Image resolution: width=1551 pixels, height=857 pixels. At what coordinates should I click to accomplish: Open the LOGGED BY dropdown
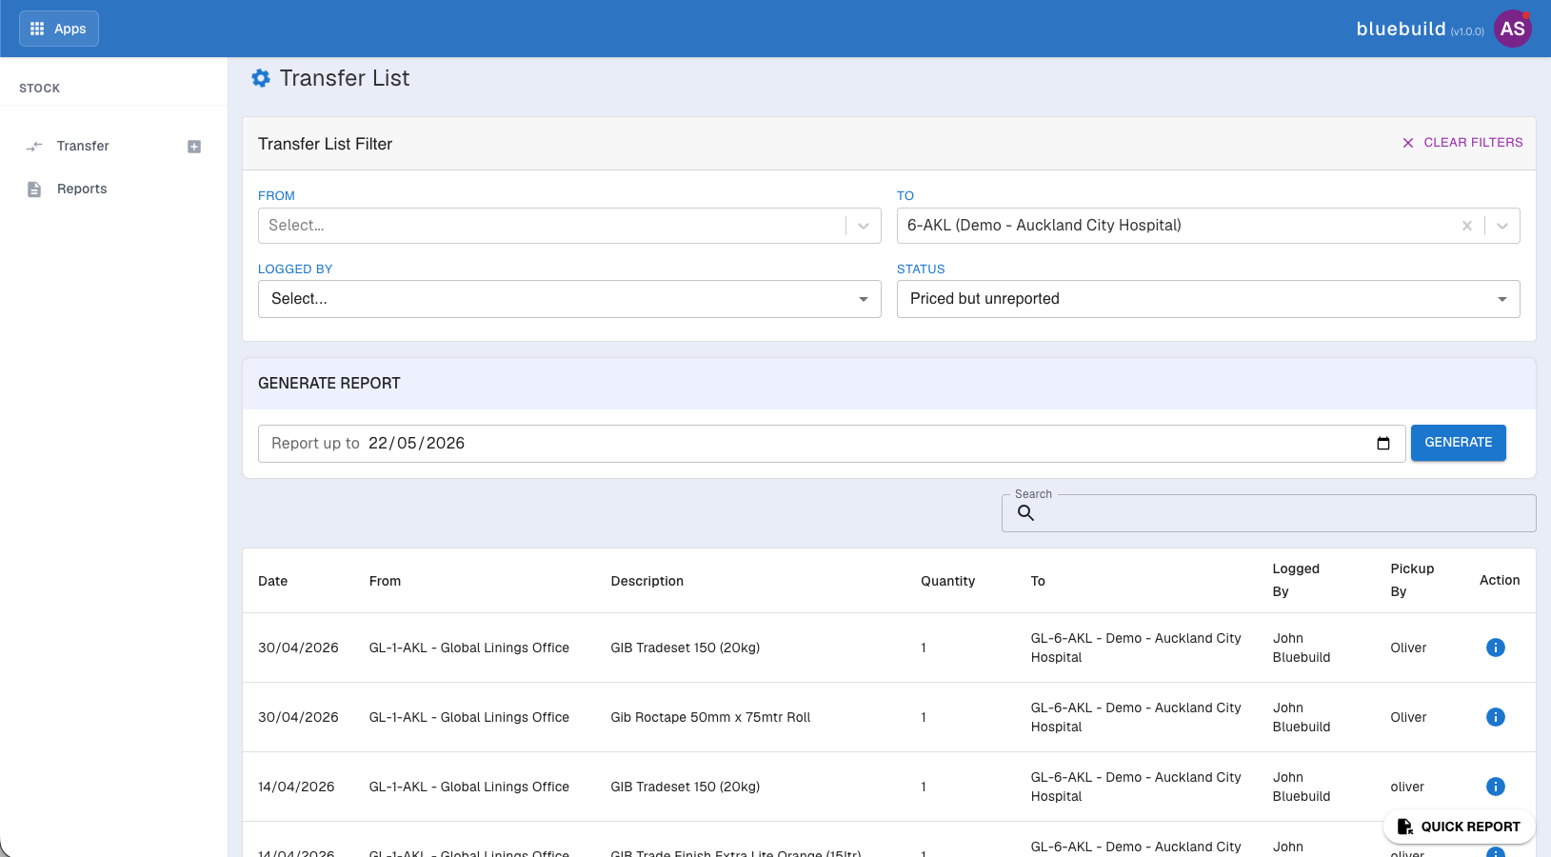point(569,299)
